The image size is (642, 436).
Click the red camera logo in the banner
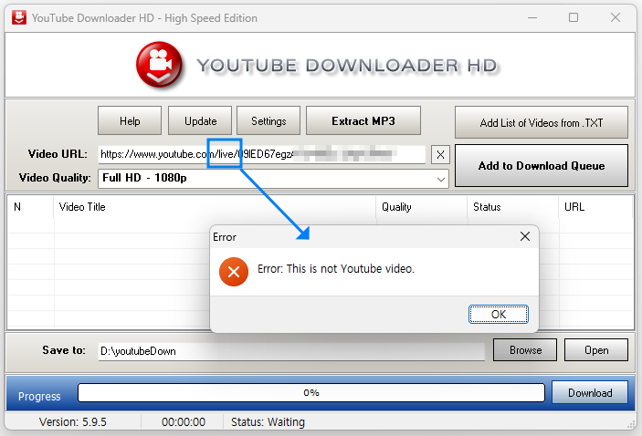point(159,64)
